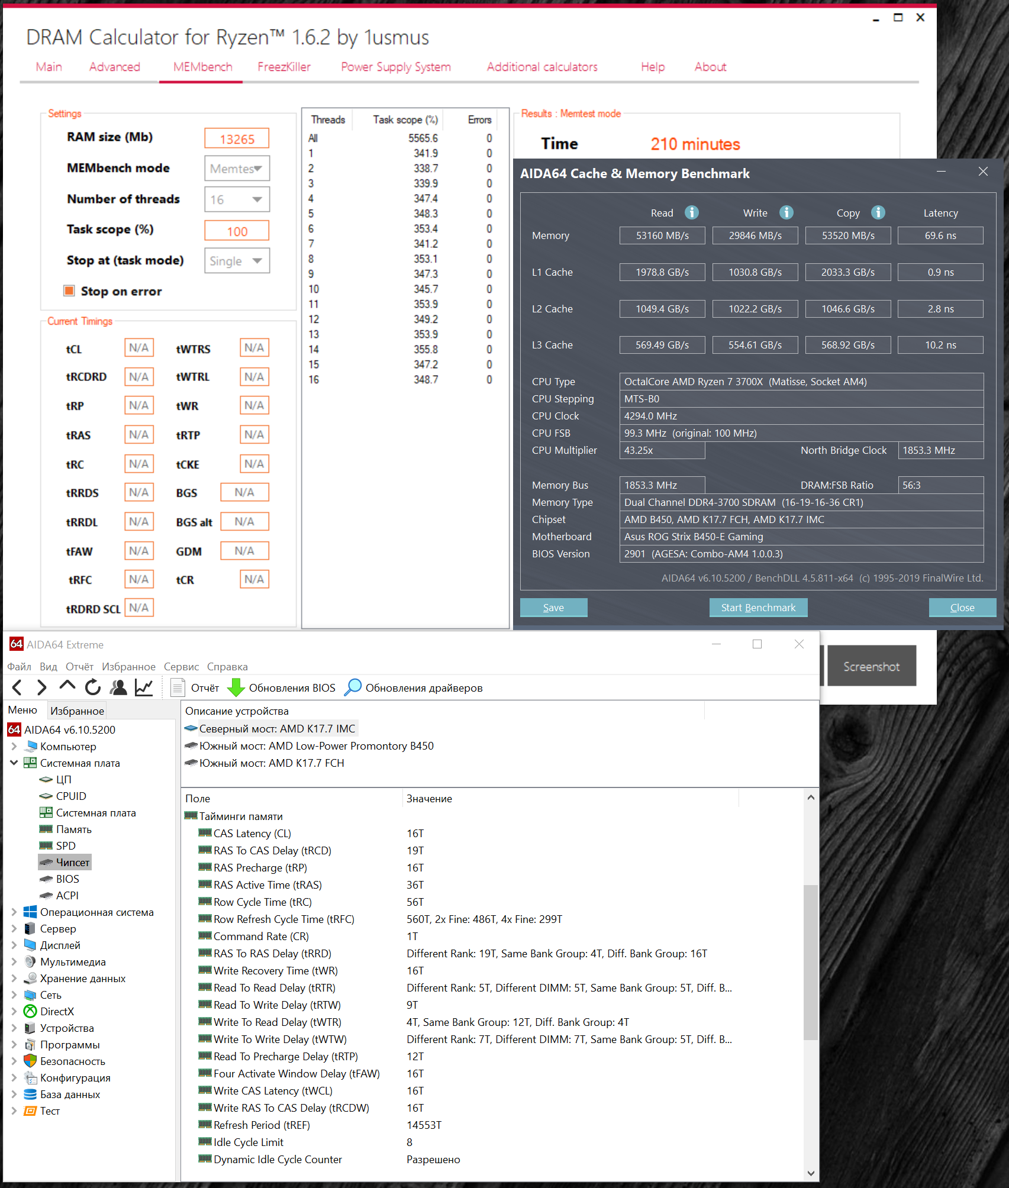The image size is (1009, 1188).
Task: Select Южный мост: AMD Low-Power Promontory B450
Action: (x=310, y=746)
